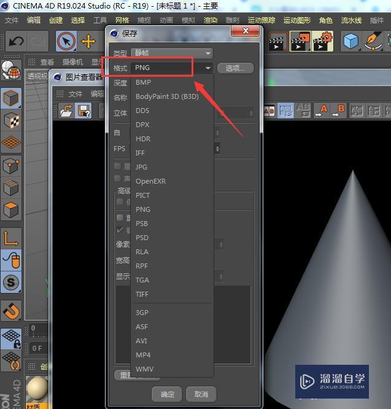Viewport: 391px width, 409px height.
Task: Toggle Tweak mode mouse icon
Action: click(11, 260)
